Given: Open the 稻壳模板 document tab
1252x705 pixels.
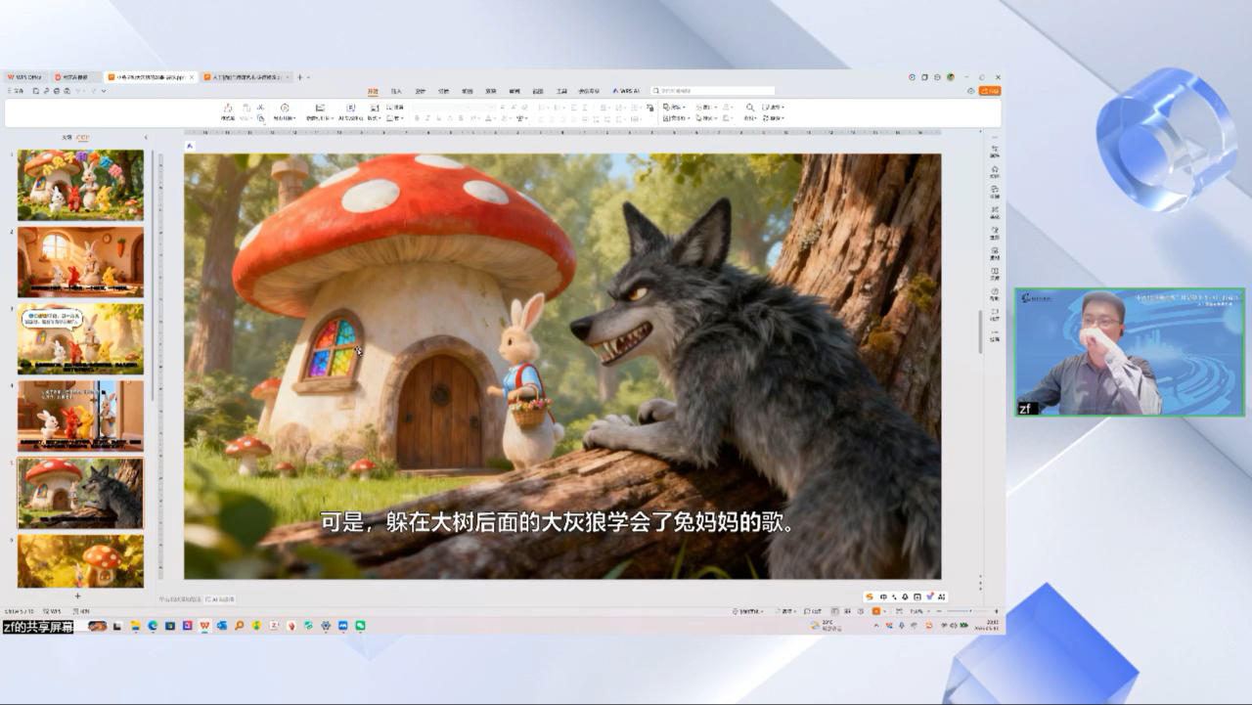Looking at the screenshot, I should pyautogui.click(x=74, y=77).
